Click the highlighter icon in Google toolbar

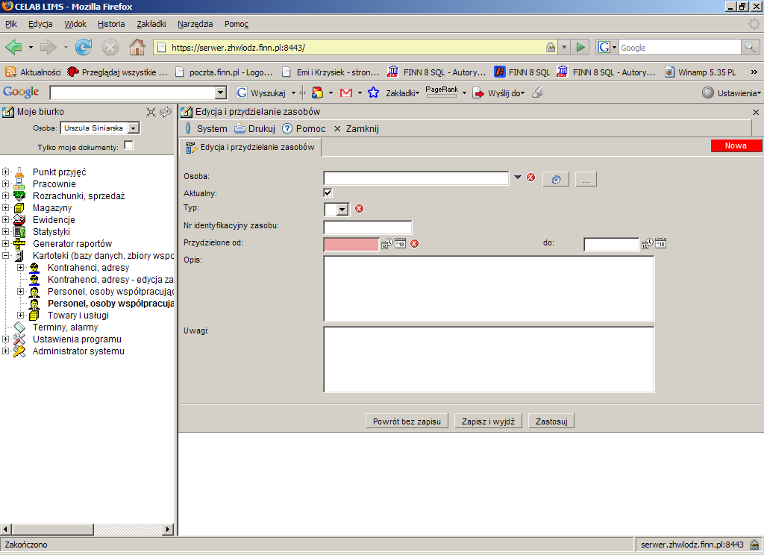click(537, 92)
